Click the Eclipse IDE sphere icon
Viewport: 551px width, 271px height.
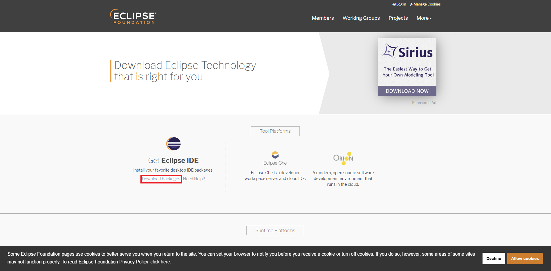click(x=174, y=144)
